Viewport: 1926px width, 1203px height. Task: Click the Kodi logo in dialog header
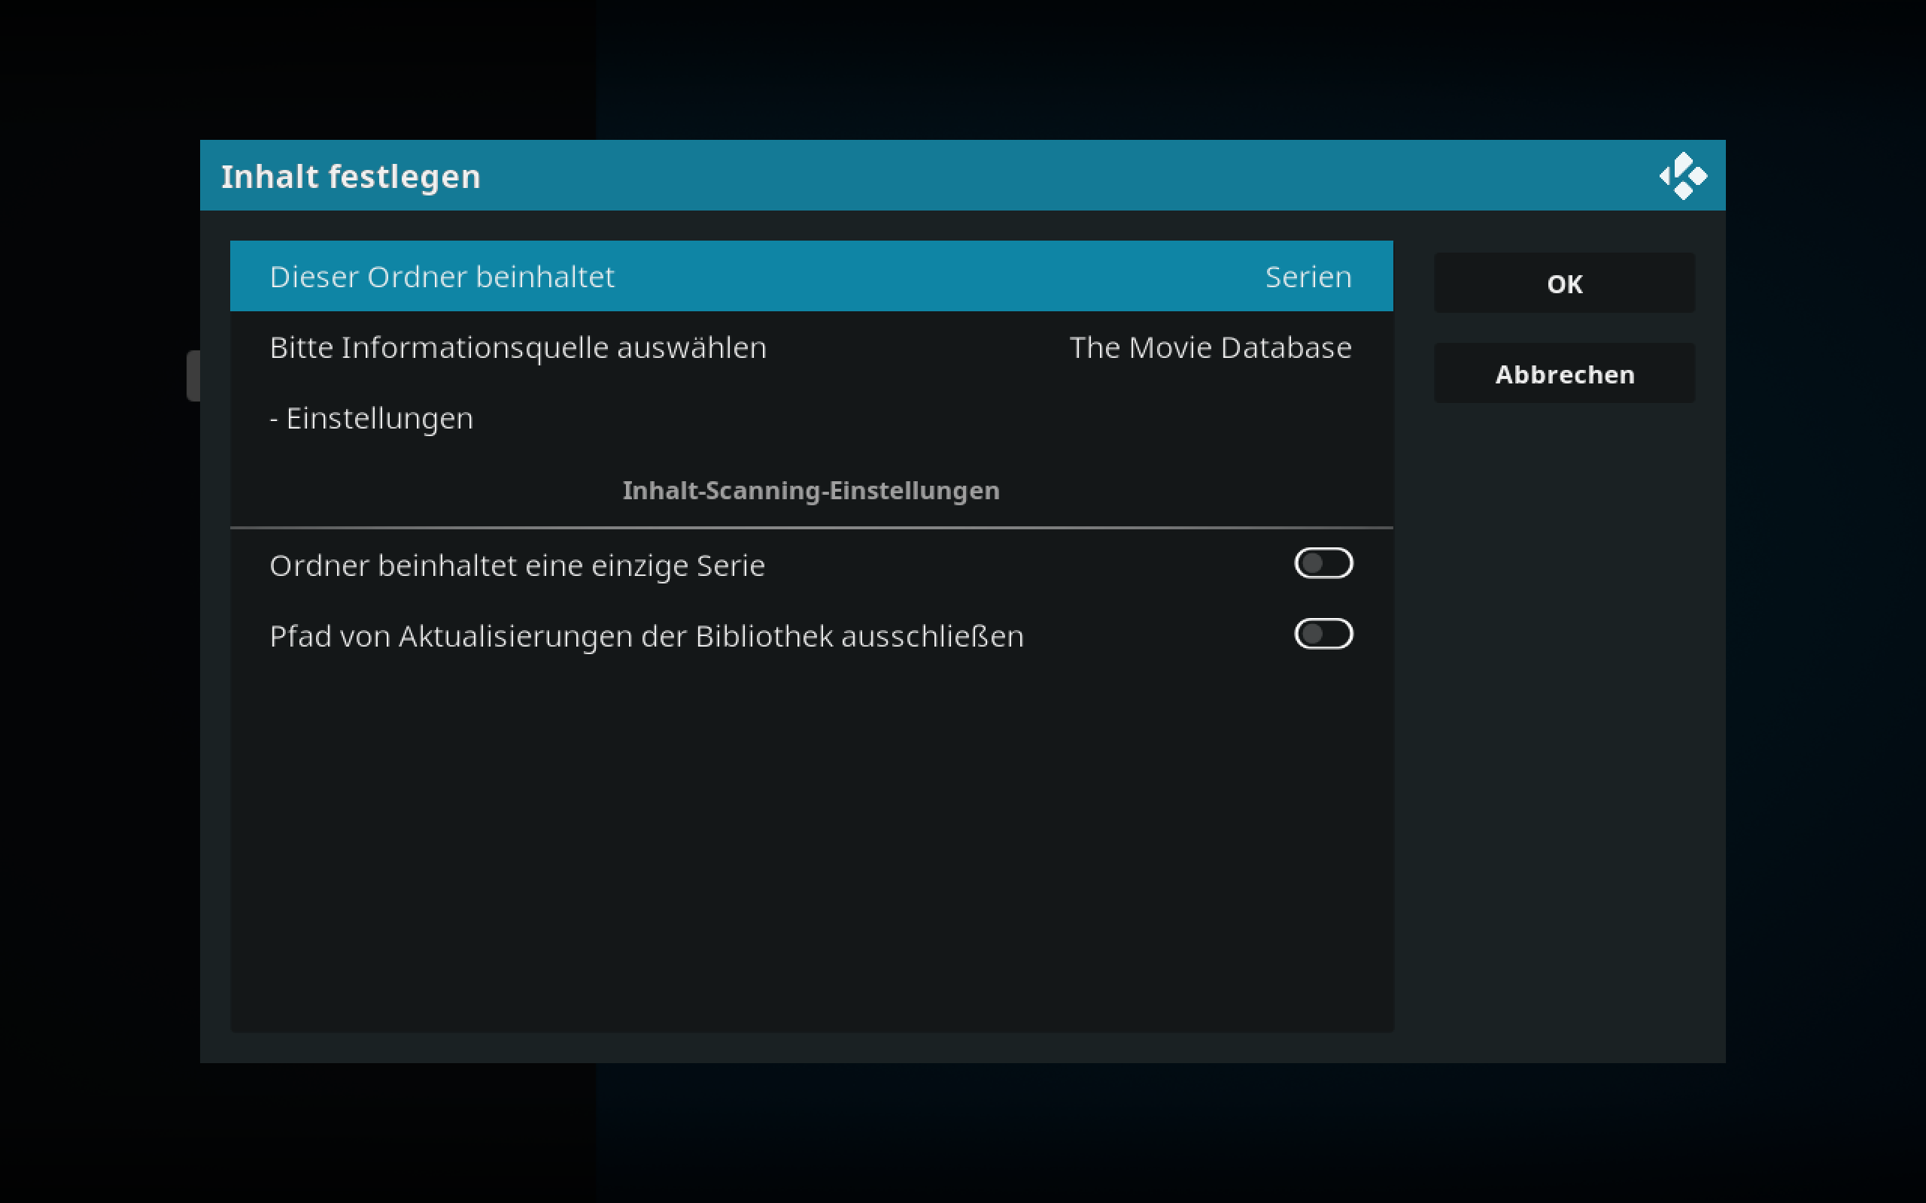pyautogui.click(x=1682, y=176)
